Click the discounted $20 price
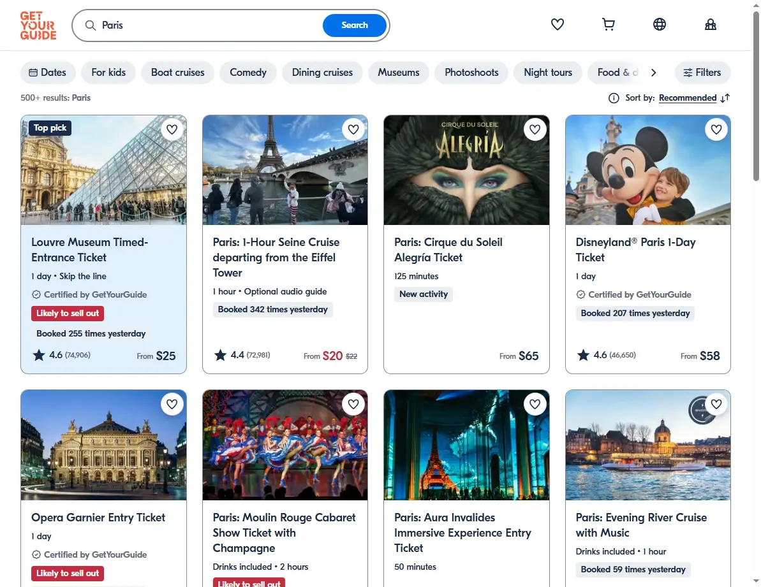 coord(332,356)
